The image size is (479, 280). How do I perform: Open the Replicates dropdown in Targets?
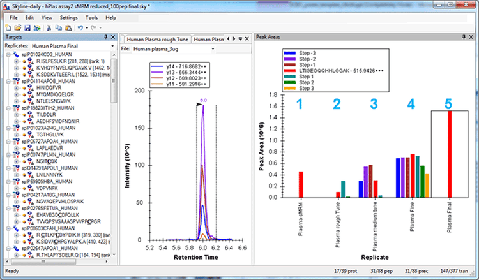click(x=112, y=46)
